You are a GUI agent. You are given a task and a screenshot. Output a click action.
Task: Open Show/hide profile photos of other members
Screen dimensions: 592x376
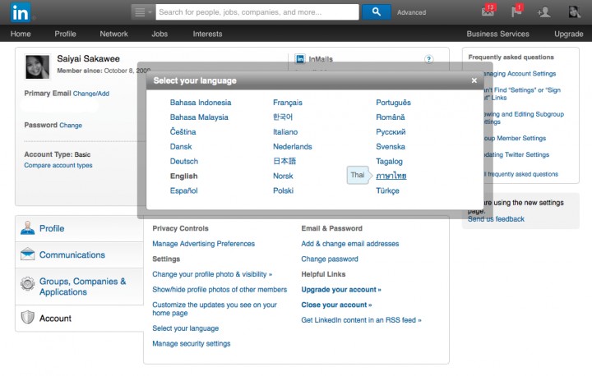coord(220,290)
